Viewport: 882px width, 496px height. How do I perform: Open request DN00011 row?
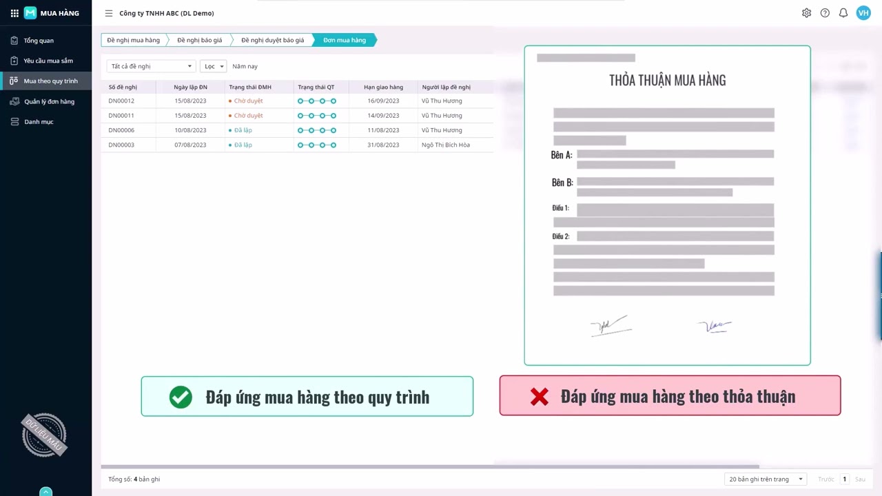(297, 116)
